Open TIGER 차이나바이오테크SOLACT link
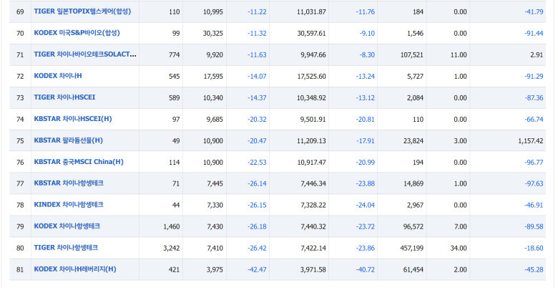The height and width of the screenshot is (288, 558). (85, 54)
